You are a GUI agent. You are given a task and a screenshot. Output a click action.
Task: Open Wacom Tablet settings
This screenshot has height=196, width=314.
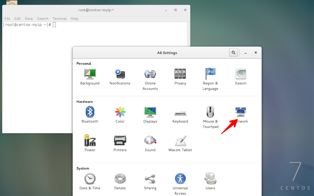pyautogui.click(x=180, y=144)
